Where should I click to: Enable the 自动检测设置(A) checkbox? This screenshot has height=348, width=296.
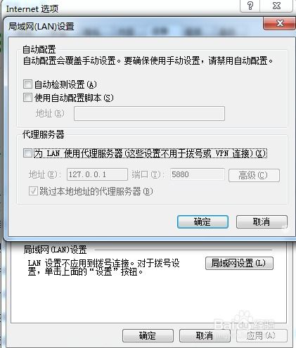(27, 84)
